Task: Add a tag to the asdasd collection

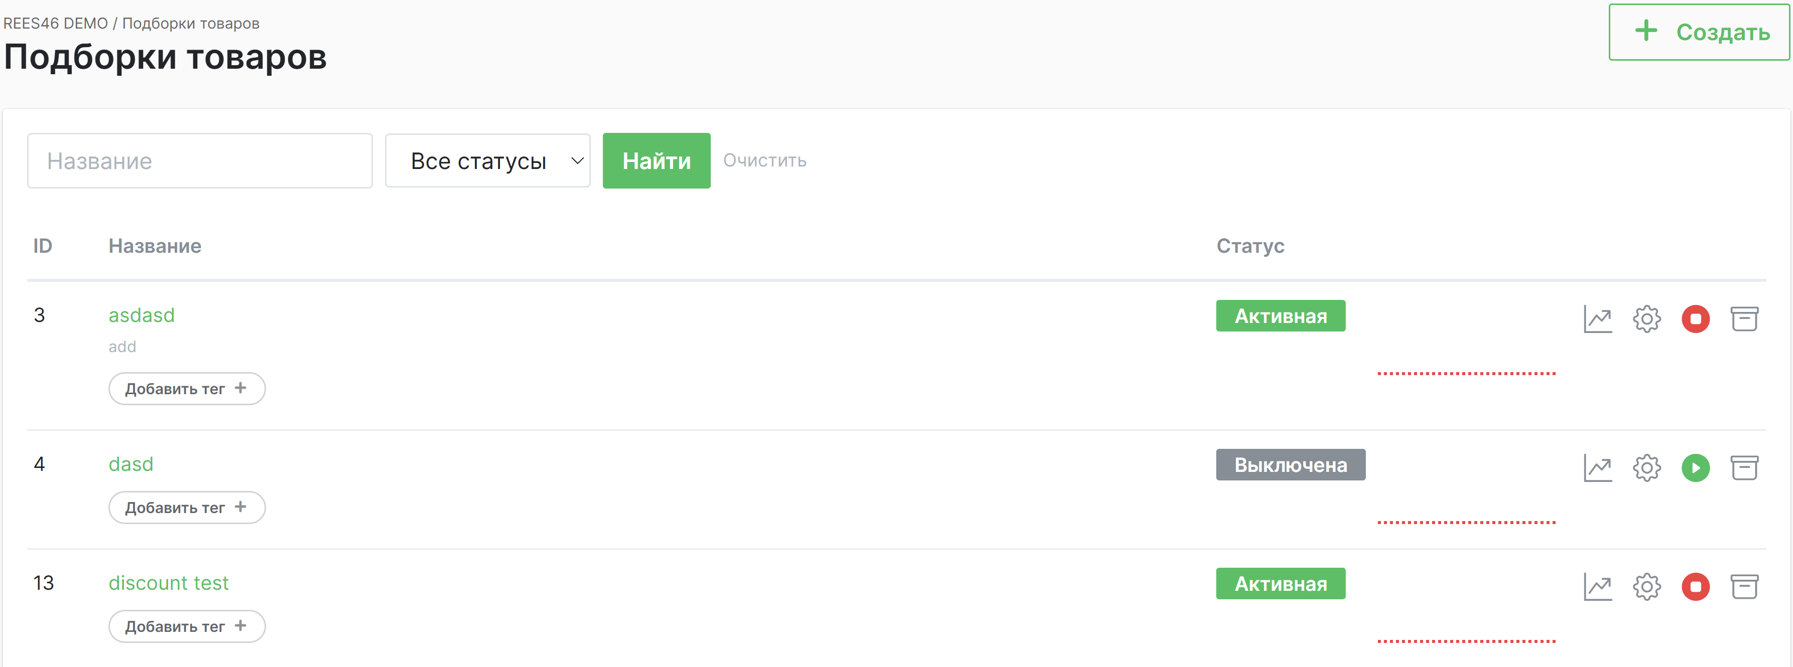Action: (x=187, y=389)
